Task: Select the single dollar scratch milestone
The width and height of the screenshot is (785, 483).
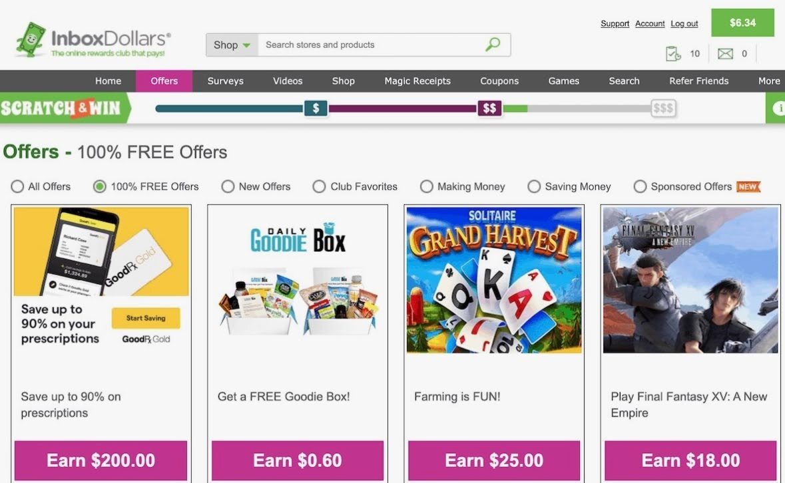Action: point(316,108)
